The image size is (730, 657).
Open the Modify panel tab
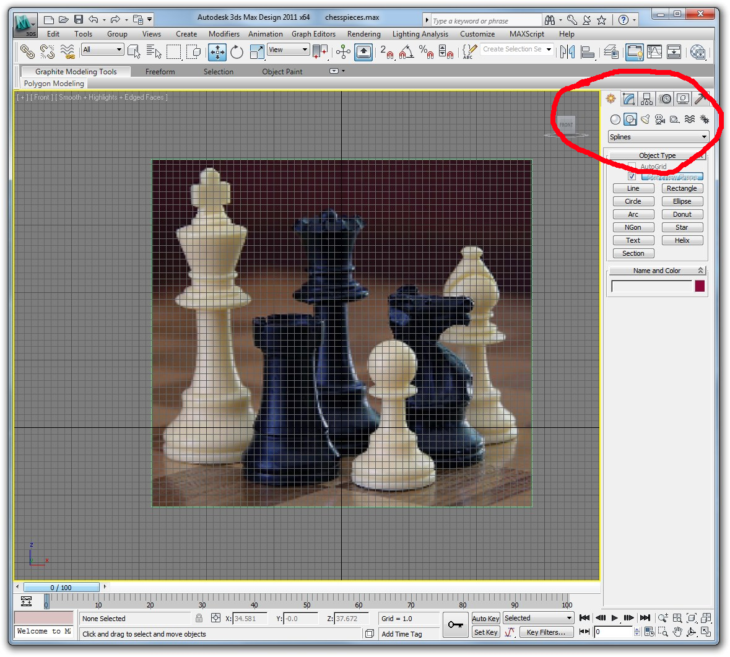629,99
